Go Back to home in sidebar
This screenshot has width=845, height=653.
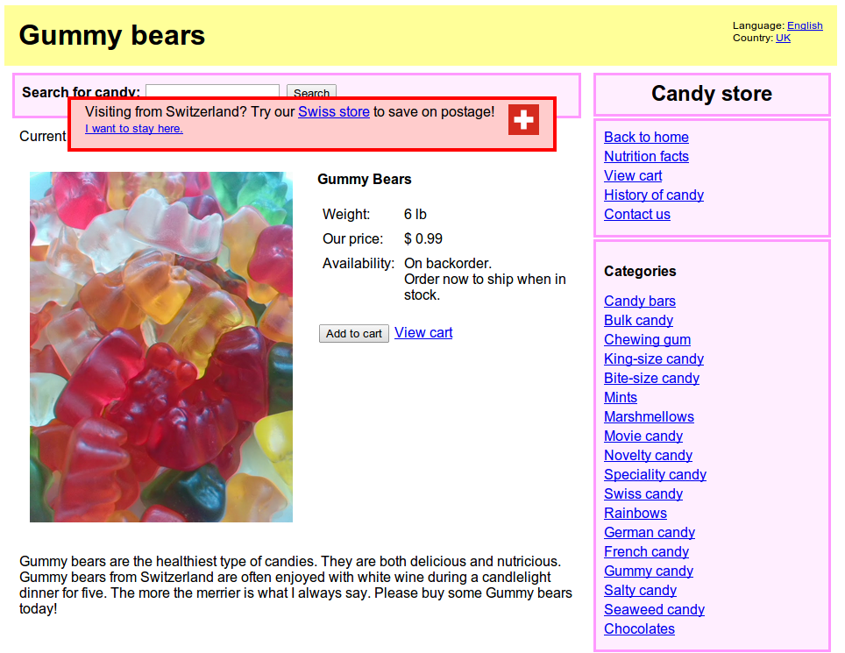(646, 137)
